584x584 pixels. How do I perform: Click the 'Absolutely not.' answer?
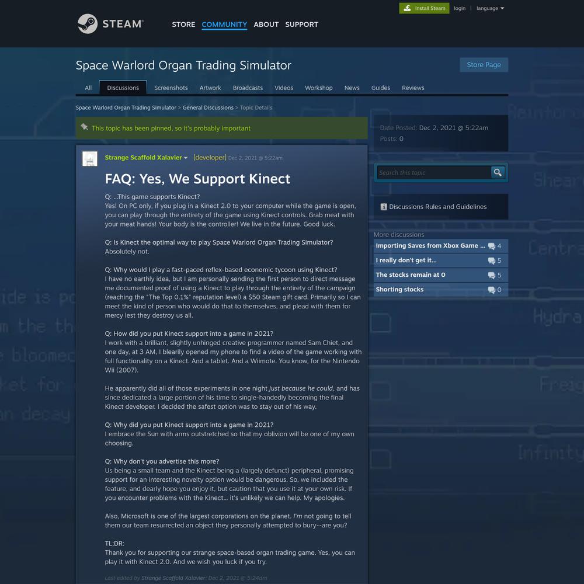[127, 251]
